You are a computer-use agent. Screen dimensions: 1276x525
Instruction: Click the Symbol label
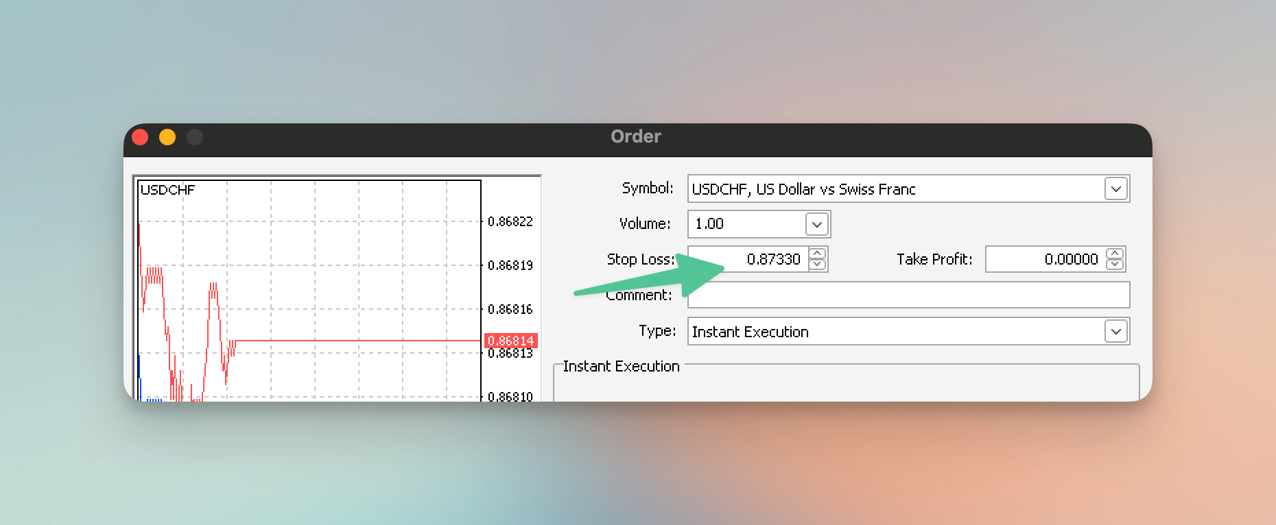point(648,188)
